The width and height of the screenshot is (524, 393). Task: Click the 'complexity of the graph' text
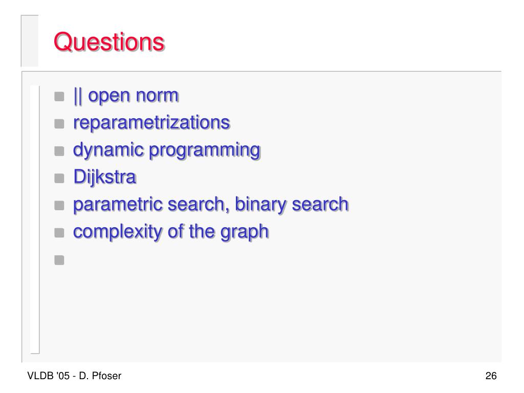tap(171, 232)
